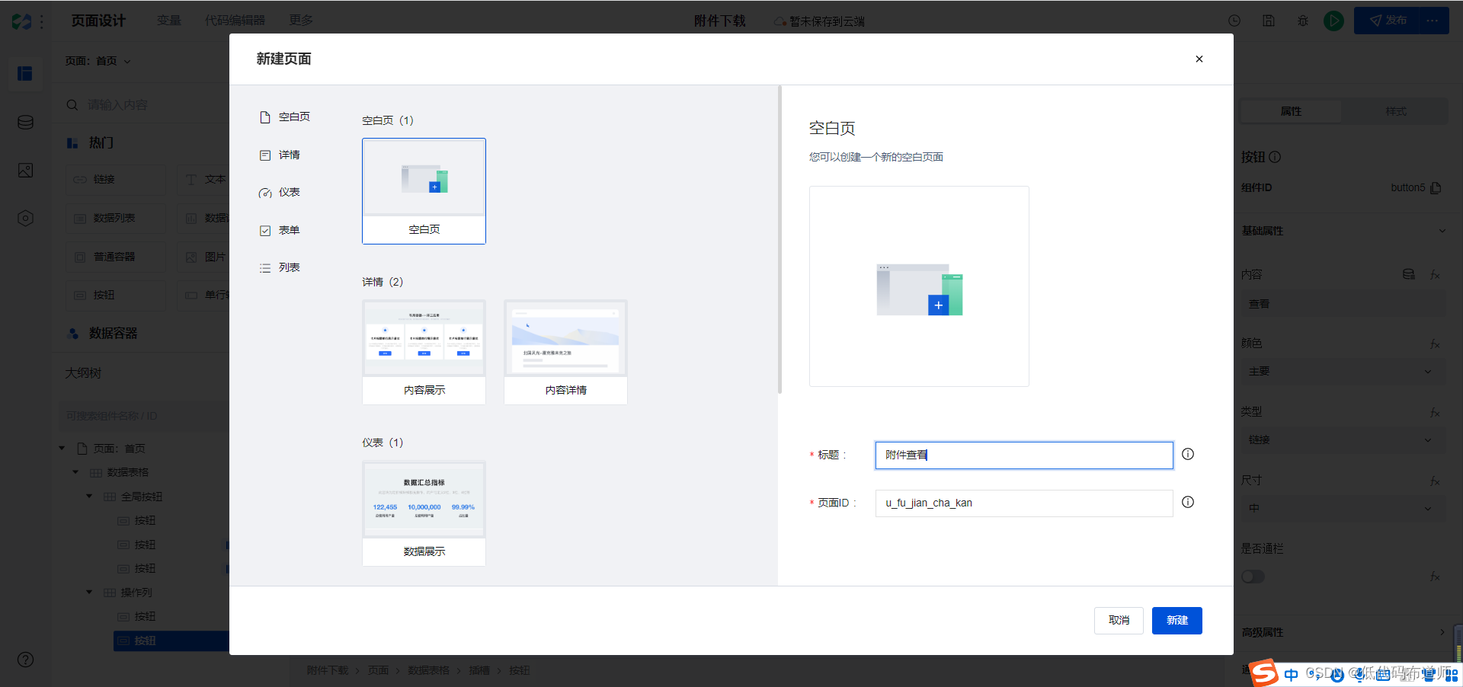The width and height of the screenshot is (1463, 687).
Task: Open the 类型 dropdown showing 链接
Action: [1343, 440]
